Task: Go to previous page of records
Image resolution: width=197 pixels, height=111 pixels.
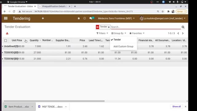Action: tap(178, 33)
